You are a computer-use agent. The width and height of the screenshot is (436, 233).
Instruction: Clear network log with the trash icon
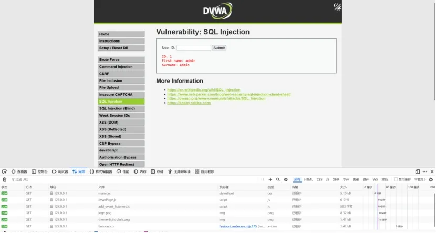tap(4, 179)
